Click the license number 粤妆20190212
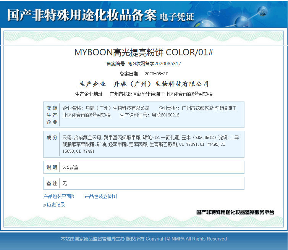The height and width of the screenshot is (250, 288). tap(165, 115)
